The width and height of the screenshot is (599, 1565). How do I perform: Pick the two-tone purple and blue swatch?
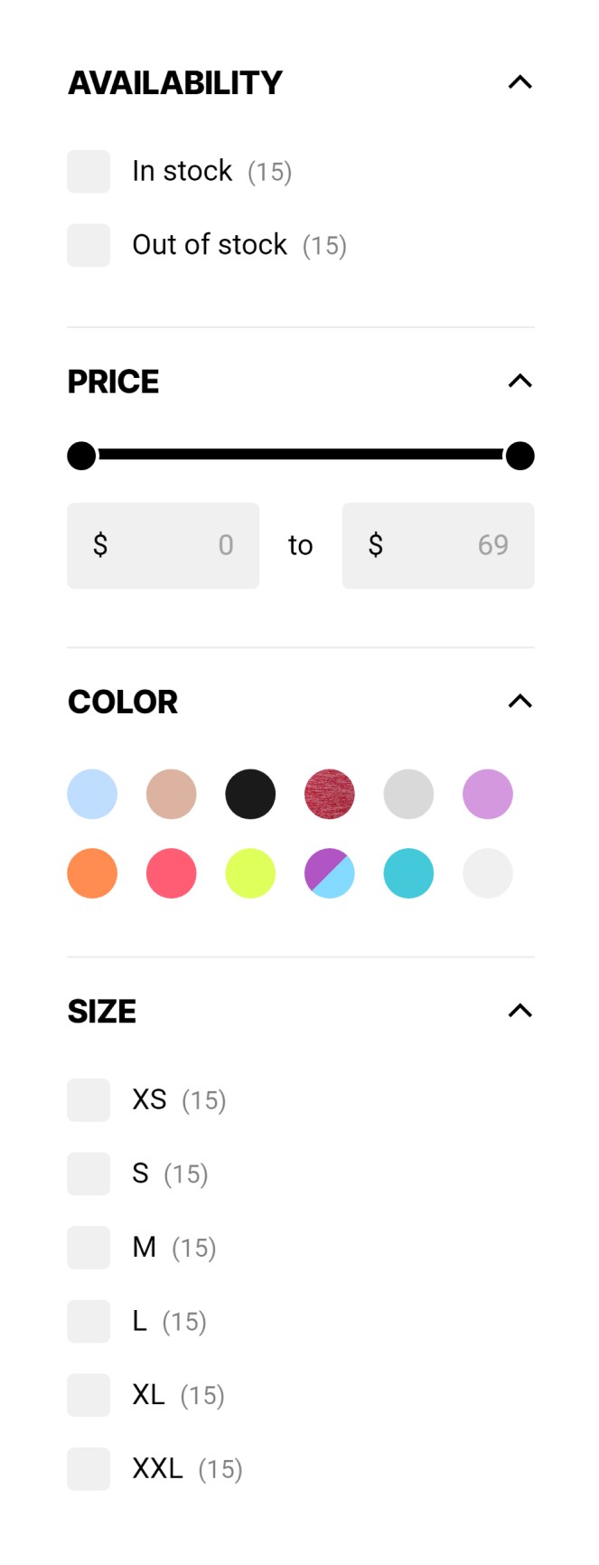pyautogui.click(x=330, y=873)
